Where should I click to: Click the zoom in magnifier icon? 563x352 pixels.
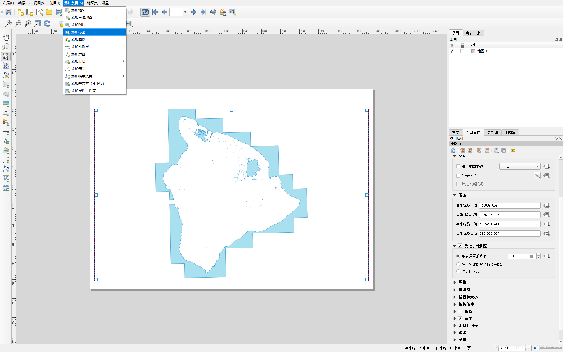pyautogui.click(x=9, y=23)
